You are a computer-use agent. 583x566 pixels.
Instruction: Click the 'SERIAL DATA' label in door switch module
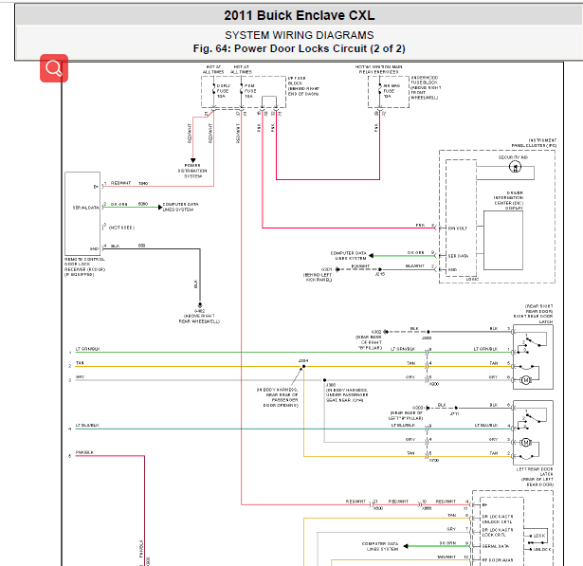[x=496, y=546]
